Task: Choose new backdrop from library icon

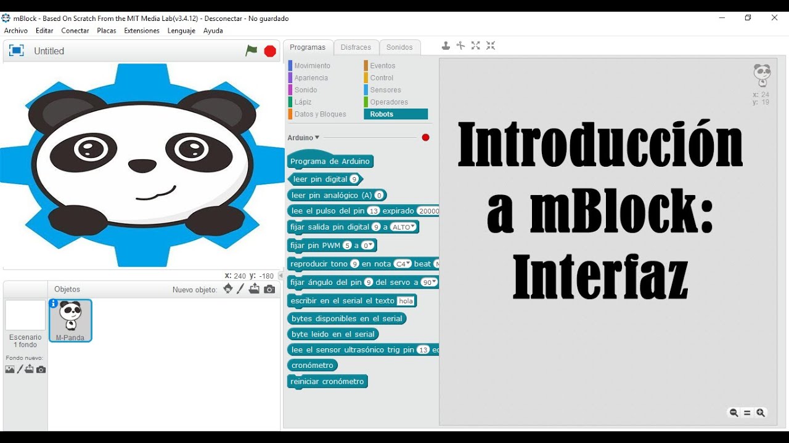Action: coord(10,369)
